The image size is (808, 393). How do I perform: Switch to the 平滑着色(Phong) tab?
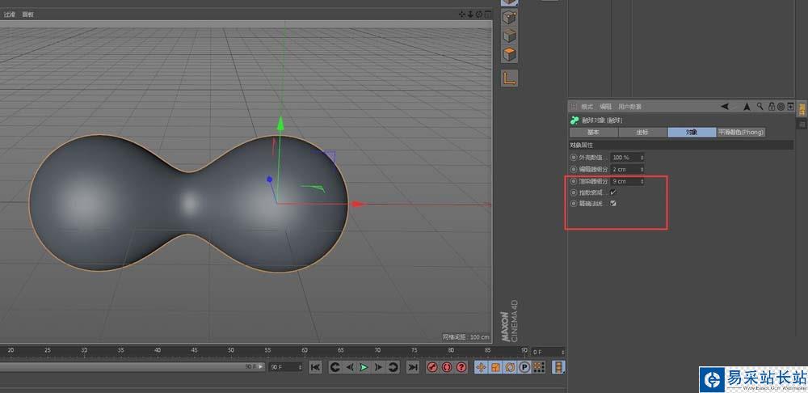click(741, 133)
